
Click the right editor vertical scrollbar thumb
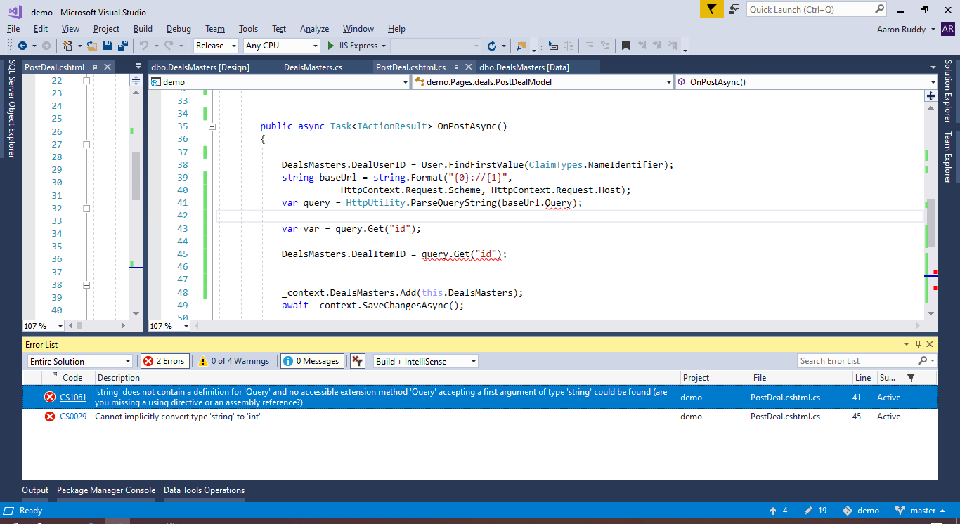pyautogui.click(x=930, y=223)
